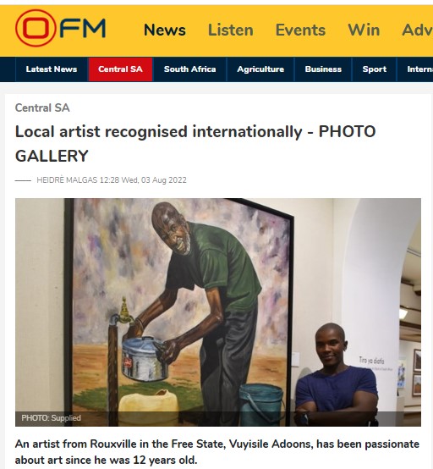Switch to the South Africa tab
433x469 pixels.
(x=189, y=69)
